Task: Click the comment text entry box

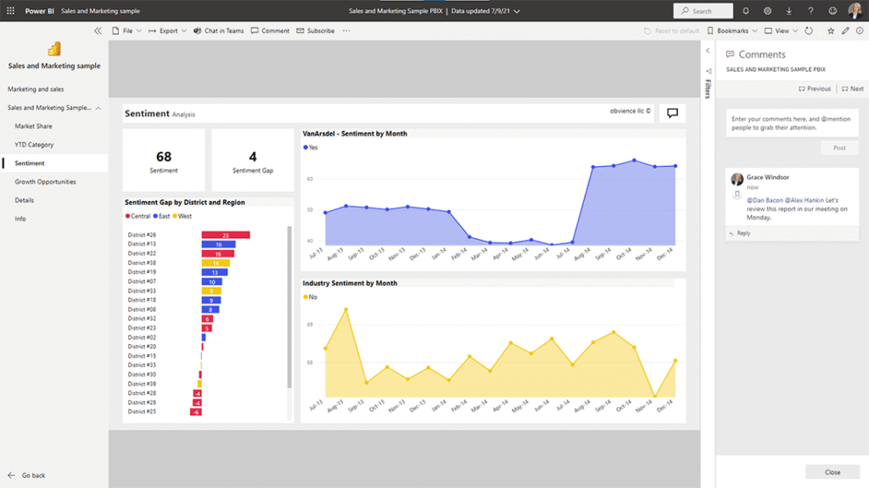Action: [x=792, y=123]
